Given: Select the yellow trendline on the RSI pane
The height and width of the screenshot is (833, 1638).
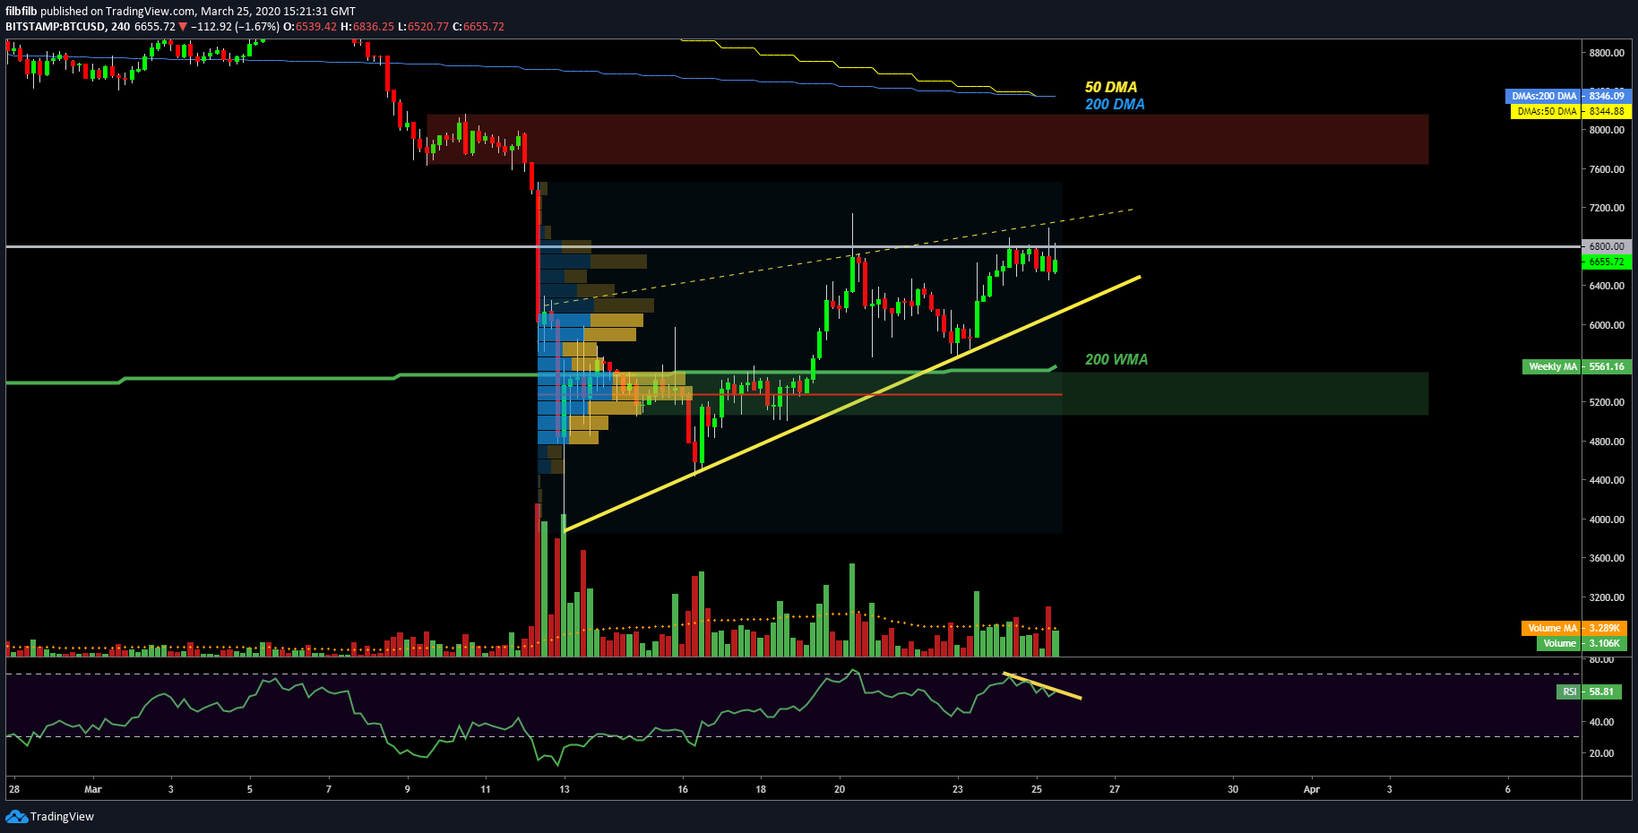Looking at the screenshot, I should (1042, 685).
